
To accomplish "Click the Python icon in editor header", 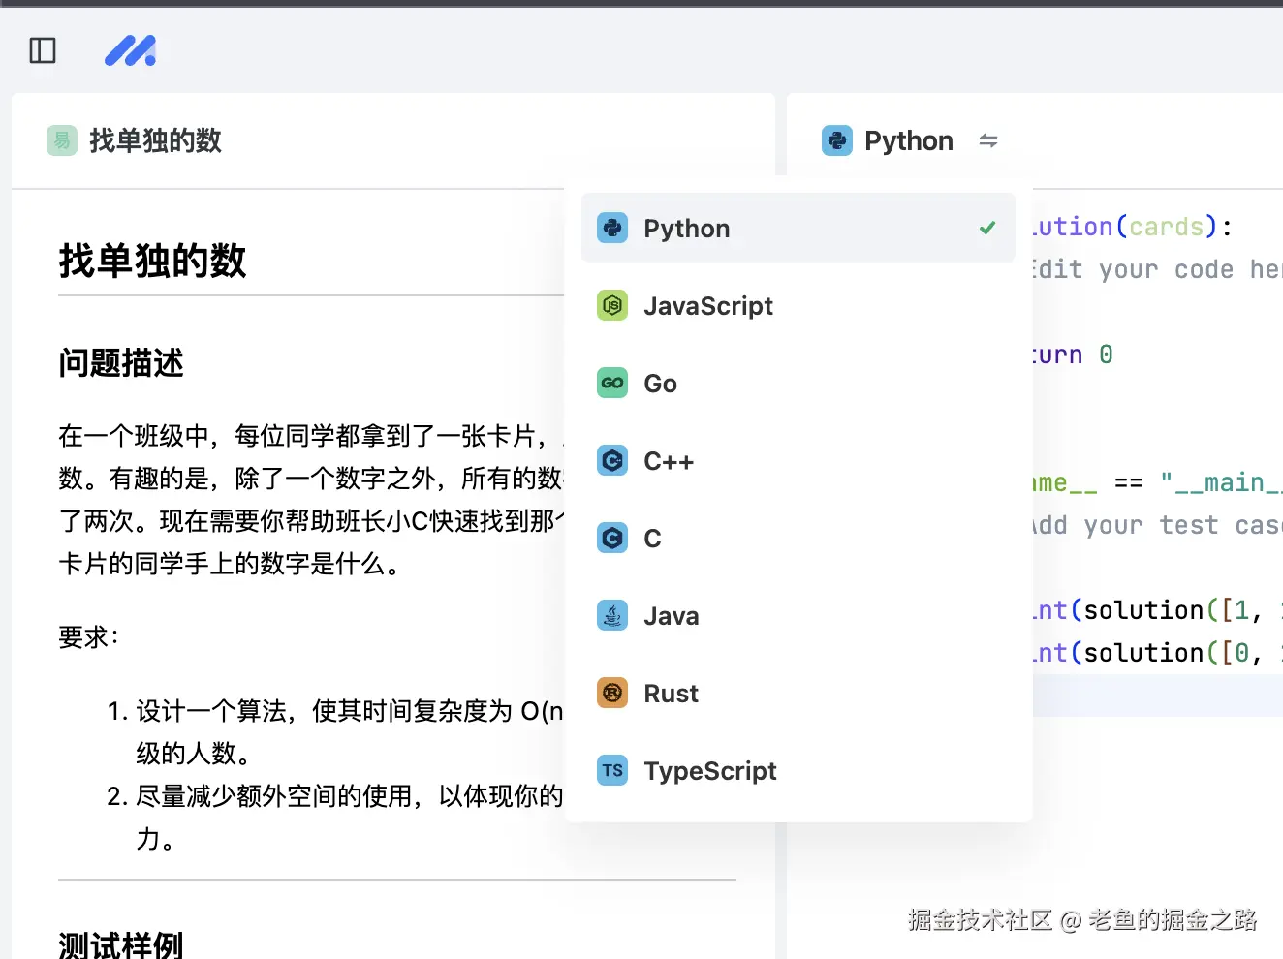I will (836, 140).
